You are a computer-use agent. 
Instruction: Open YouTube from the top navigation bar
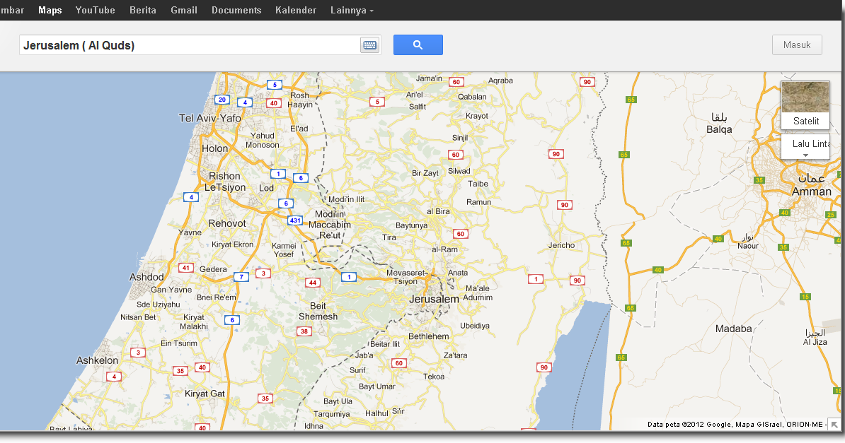pyautogui.click(x=96, y=10)
